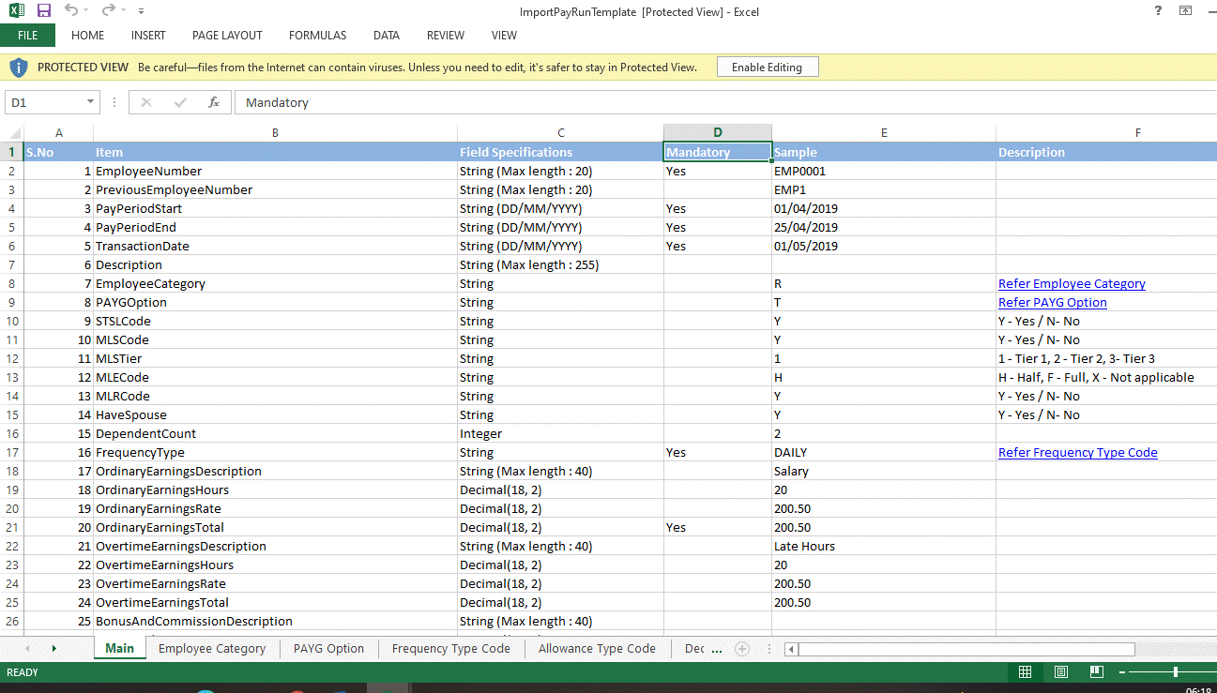
Task: Customize Quick Access Toolbar dropdown
Action: [141, 11]
